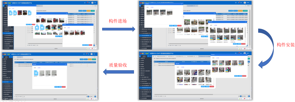Click the red close button in the Word-document dialog
This screenshot has height=102, width=295.
point(64,87)
